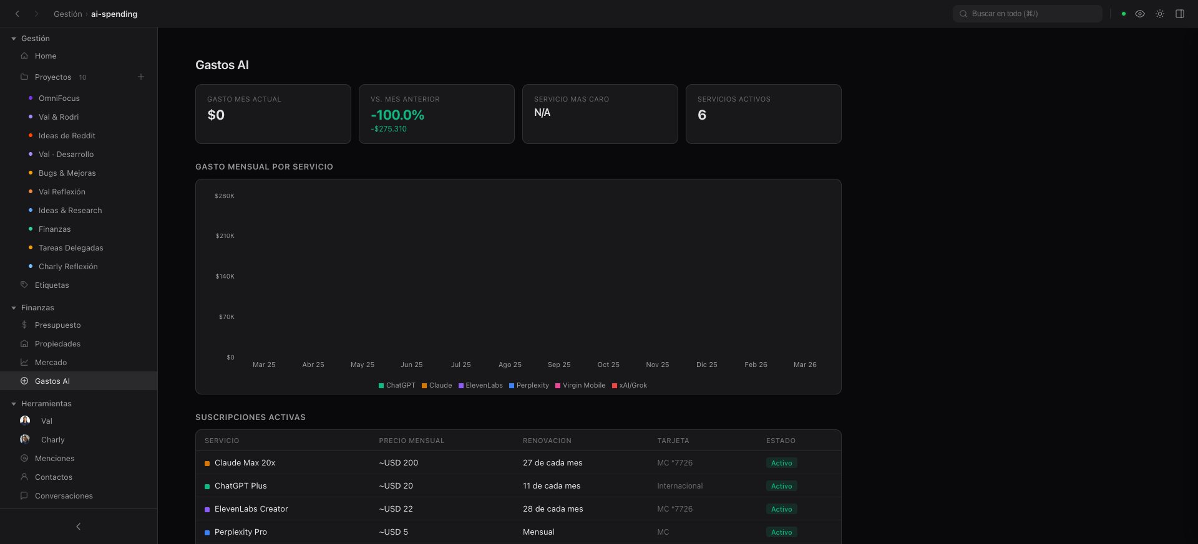Click the Mercado chart icon

pyautogui.click(x=24, y=362)
